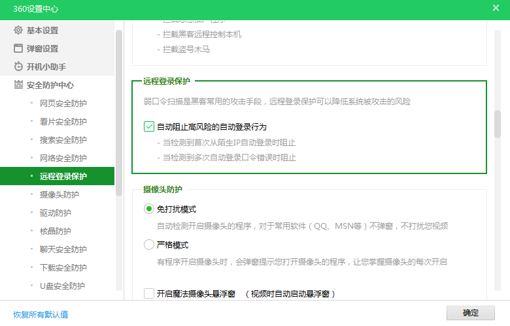
Task: Select the 严格模式 radio option
Action: [x=149, y=245]
